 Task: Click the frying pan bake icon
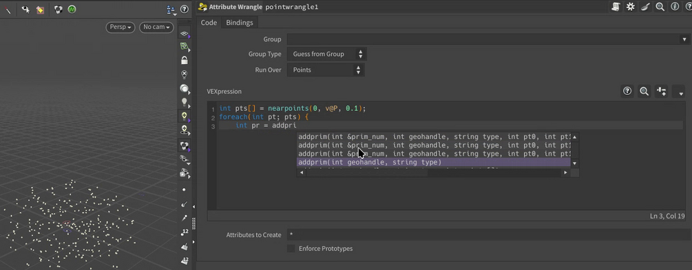pos(645,7)
